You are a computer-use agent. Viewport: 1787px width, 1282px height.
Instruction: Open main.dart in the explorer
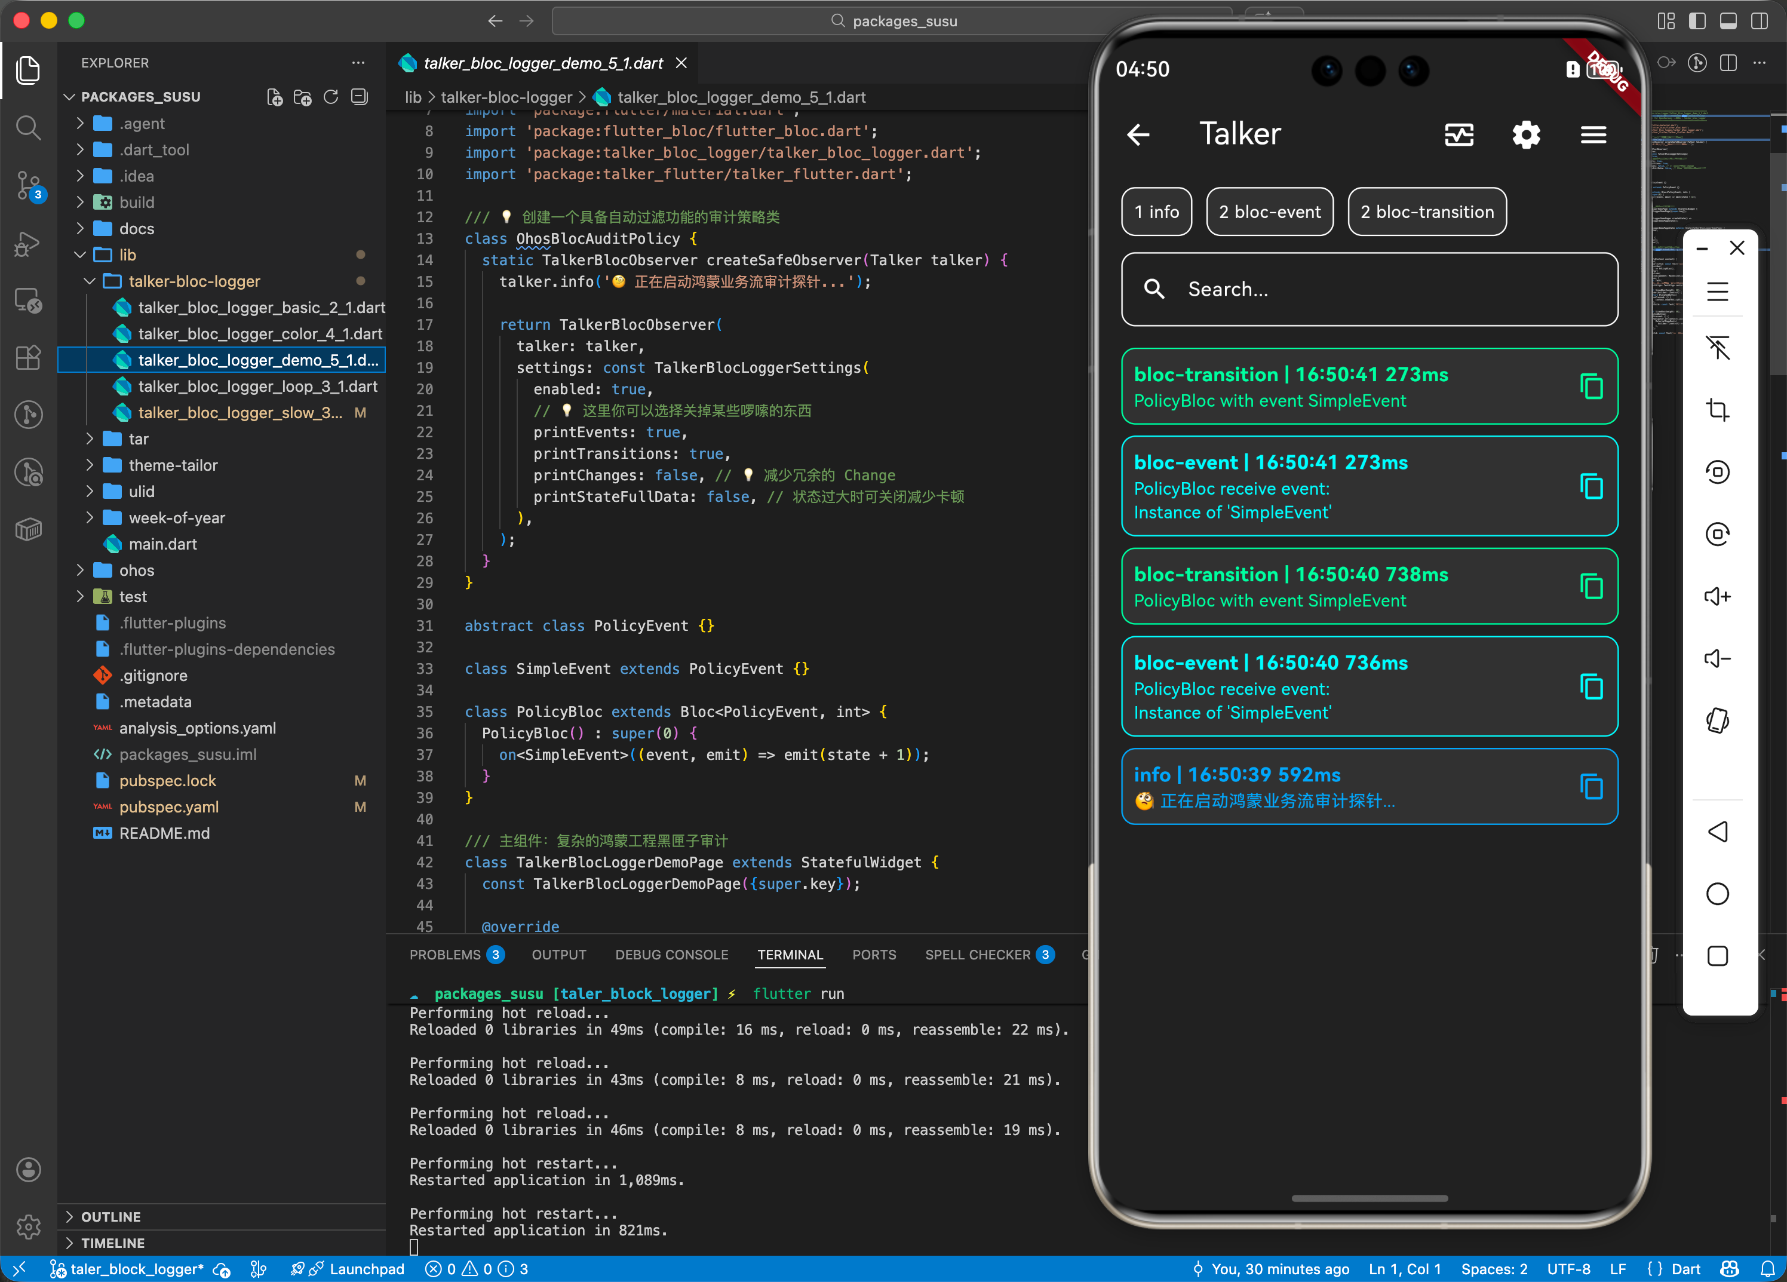(x=162, y=544)
